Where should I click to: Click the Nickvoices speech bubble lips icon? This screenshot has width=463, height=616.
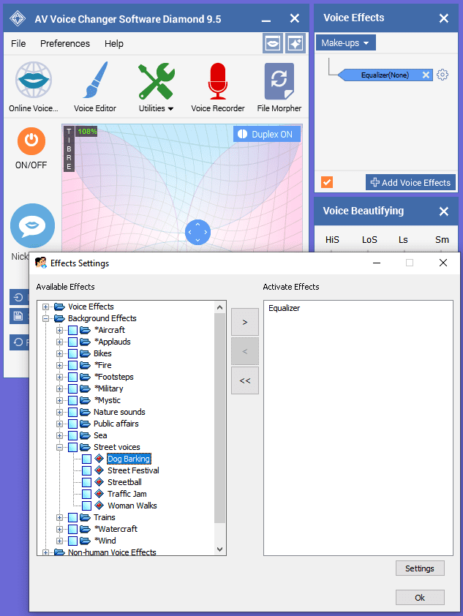pyautogui.click(x=33, y=225)
